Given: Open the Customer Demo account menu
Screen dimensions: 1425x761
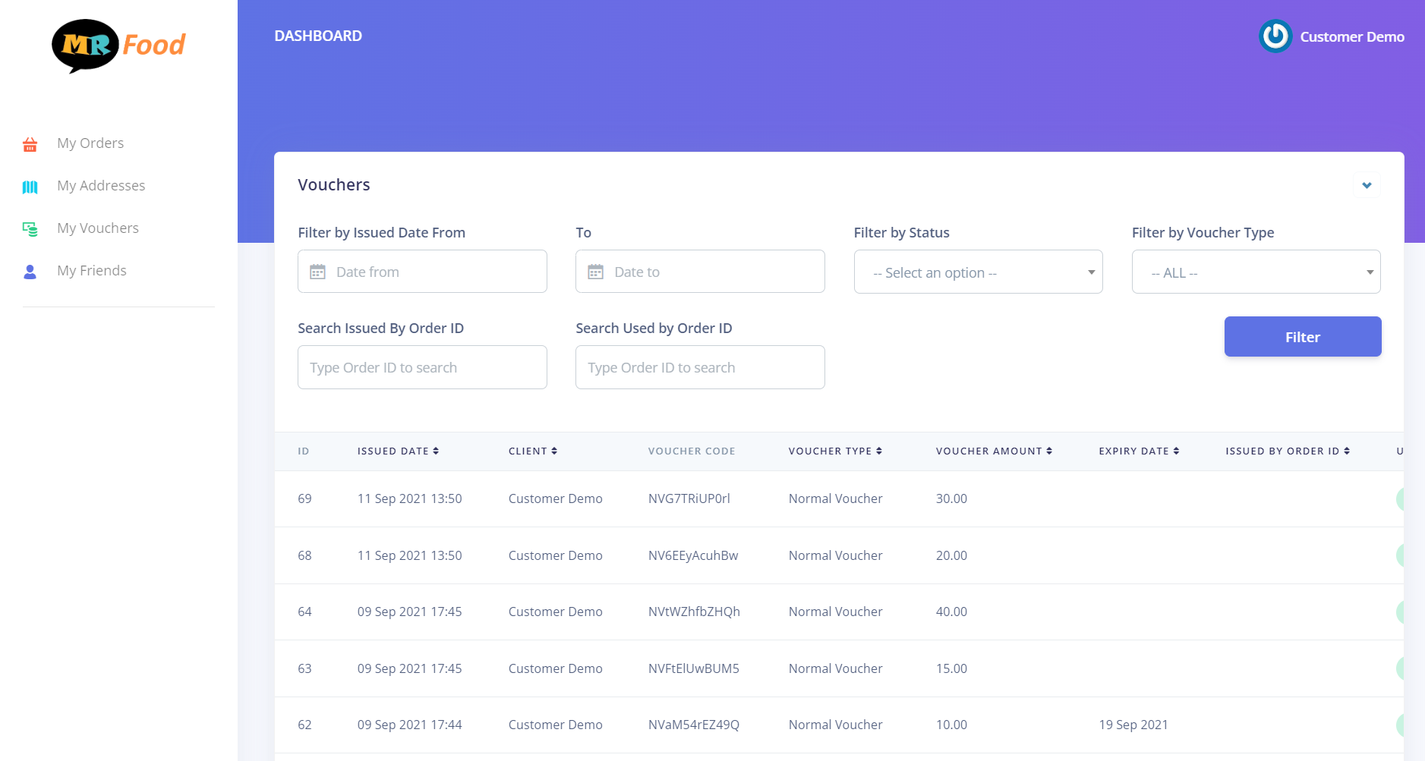Looking at the screenshot, I should (1351, 36).
